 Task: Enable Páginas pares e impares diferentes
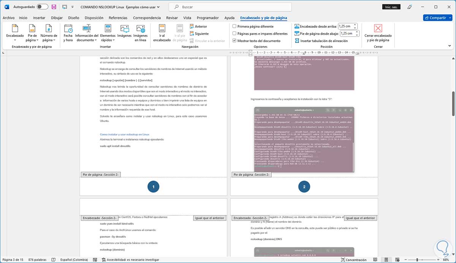260,33
